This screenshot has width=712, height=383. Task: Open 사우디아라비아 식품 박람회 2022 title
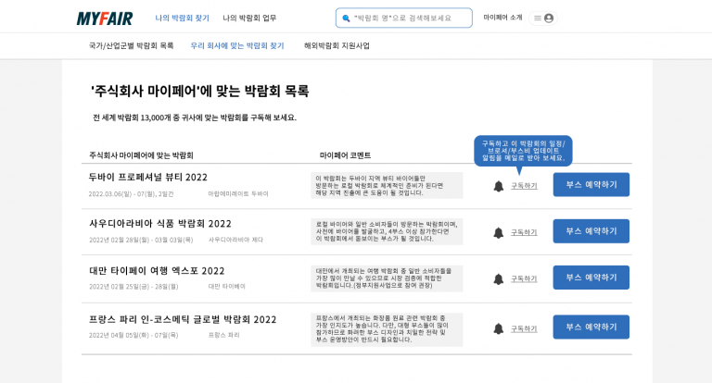click(x=160, y=224)
